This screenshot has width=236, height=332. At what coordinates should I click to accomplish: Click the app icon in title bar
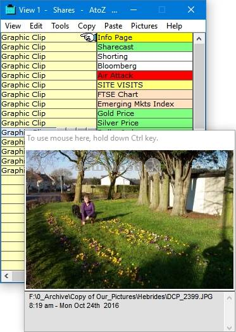[11, 10]
